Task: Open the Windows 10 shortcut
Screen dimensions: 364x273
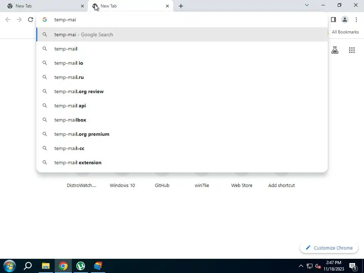Action: 122,185
